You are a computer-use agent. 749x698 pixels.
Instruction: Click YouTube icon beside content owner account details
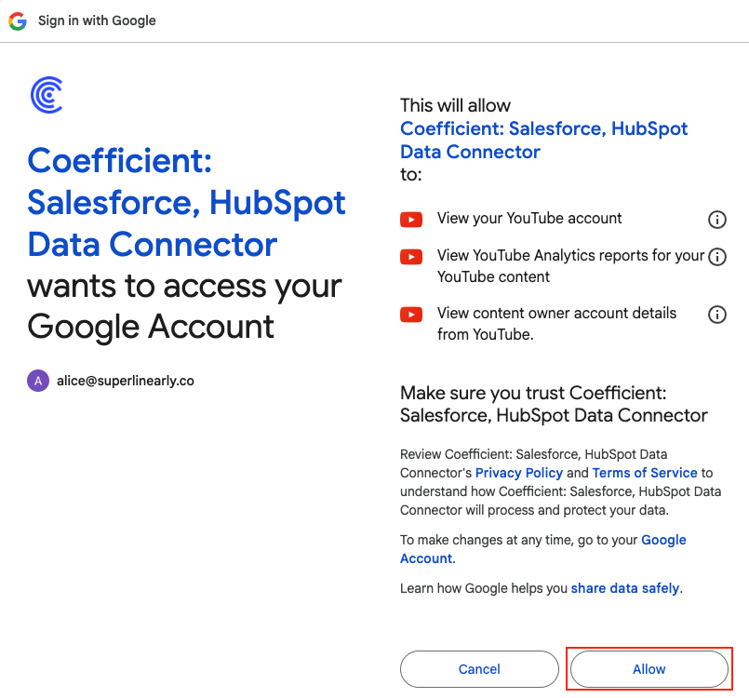coord(411,315)
